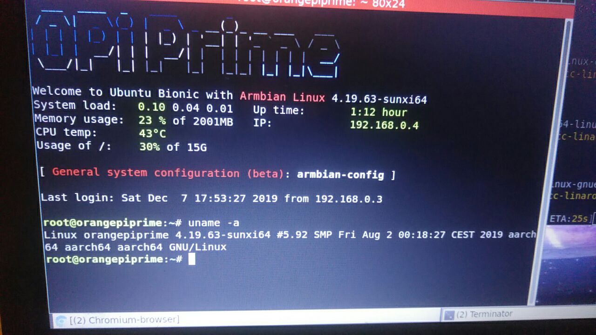Select the IP address 192.168.0.4

(384, 125)
